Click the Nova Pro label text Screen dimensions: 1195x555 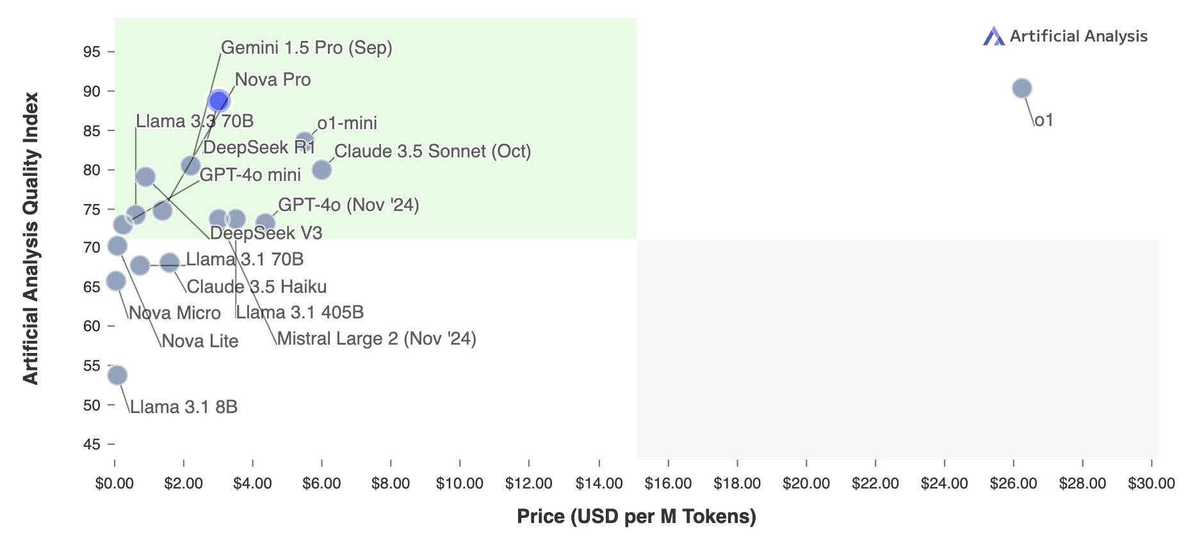[273, 80]
